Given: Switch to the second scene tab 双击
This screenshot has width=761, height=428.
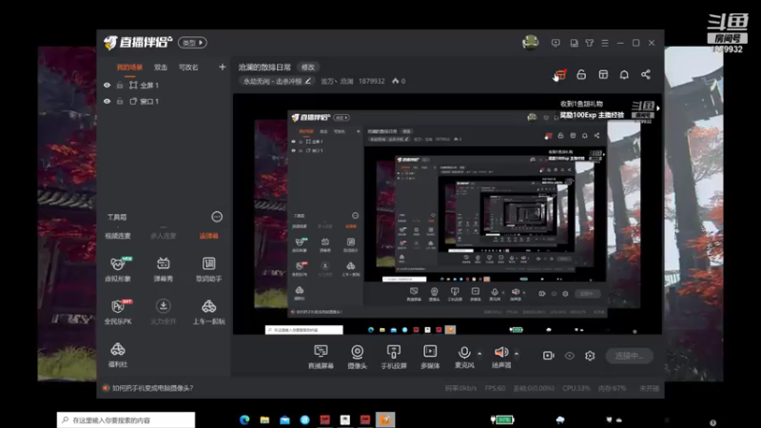Looking at the screenshot, I should (x=161, y=68).
